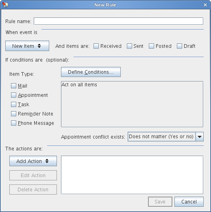Enable the Received checkbox
The height and width of the screenshot is (212, 211).
pos(96,46)
